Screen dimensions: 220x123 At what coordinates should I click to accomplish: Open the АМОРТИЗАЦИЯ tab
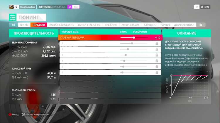tap(131, 25)
